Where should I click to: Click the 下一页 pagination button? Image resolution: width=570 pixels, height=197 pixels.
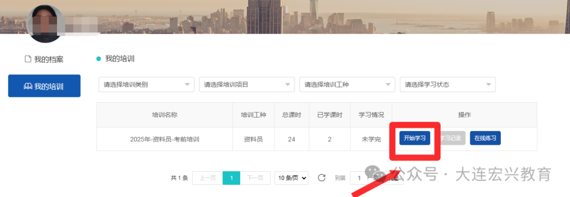point(255,178)
